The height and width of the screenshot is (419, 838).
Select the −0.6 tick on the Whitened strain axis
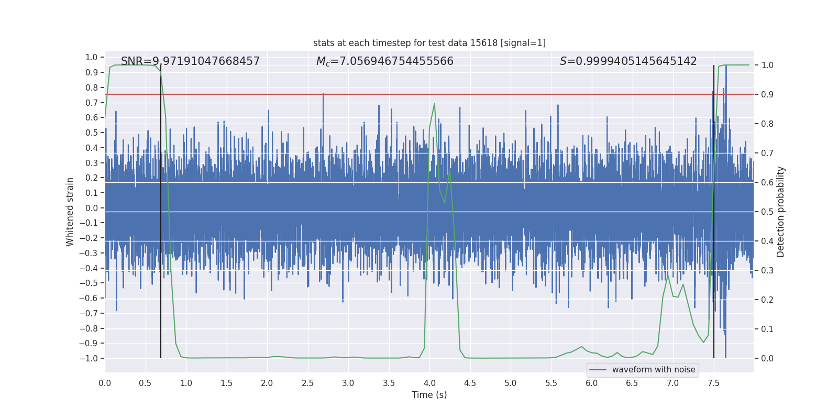click(89, 298)
